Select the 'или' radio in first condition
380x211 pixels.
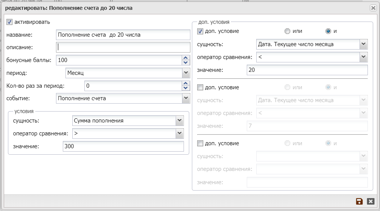tap(288, 31)
